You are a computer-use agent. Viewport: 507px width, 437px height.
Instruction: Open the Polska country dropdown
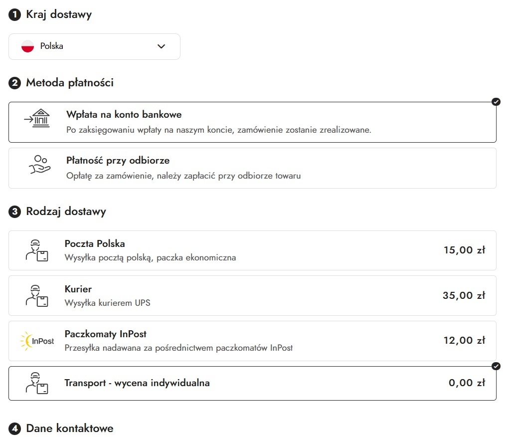click(x=94, y=46)
